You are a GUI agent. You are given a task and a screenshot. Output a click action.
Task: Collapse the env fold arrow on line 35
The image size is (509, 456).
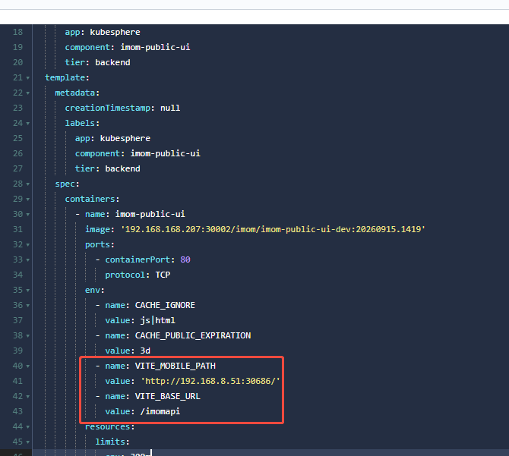pos(28,291)
